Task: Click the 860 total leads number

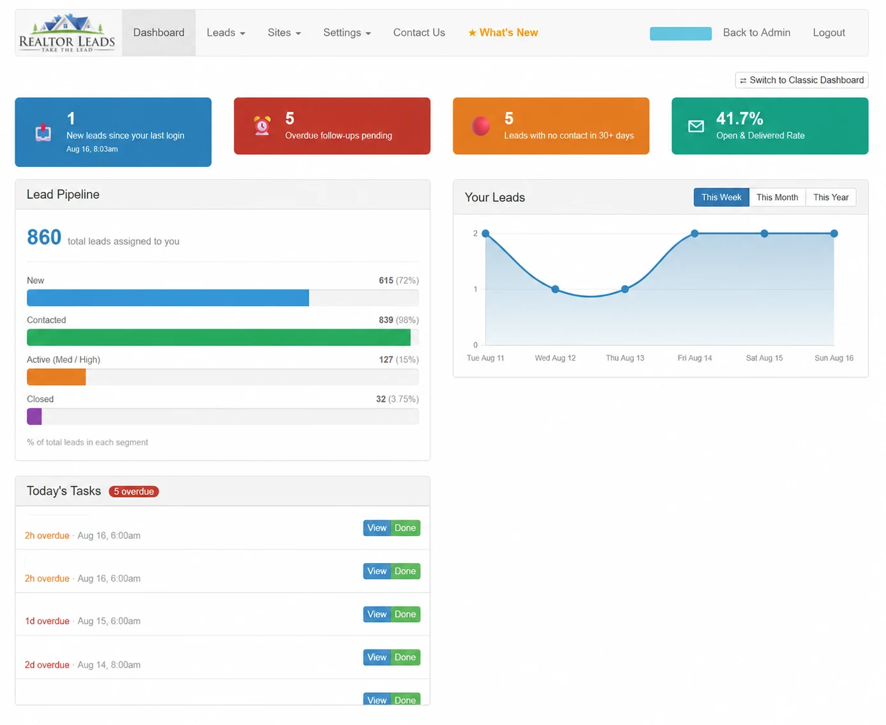Action: click(44, 237)
